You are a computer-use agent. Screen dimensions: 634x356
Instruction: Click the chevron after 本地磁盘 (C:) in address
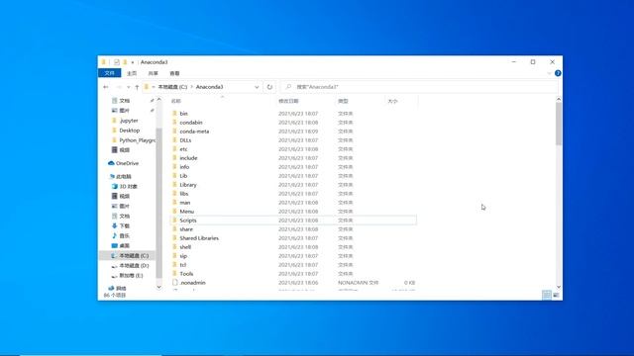click(191, 87)
